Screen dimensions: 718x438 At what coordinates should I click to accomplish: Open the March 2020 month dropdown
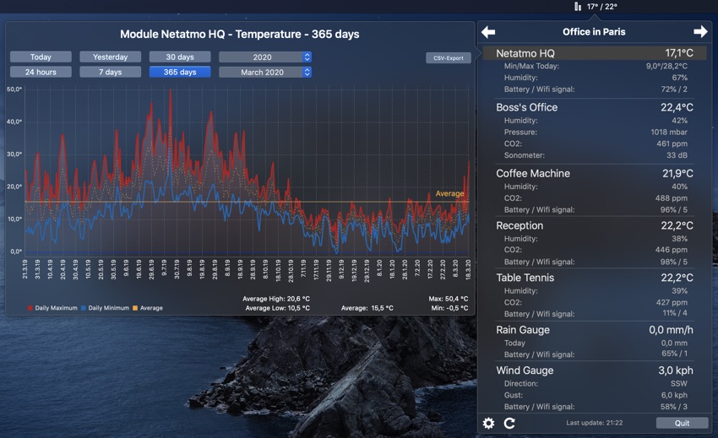pos(265,73)
